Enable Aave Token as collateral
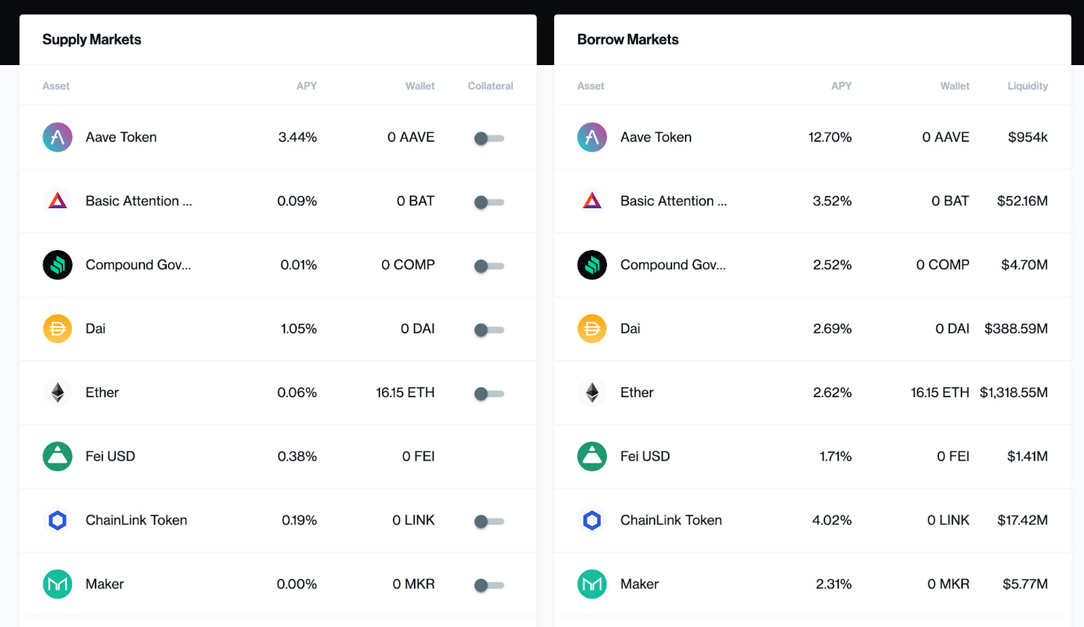The width and height of the screenshot is (1084, 627). click(489, 138)
